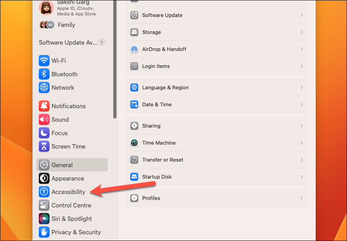
Task: Click the Software Update badge count
Action: coord(101,42)
